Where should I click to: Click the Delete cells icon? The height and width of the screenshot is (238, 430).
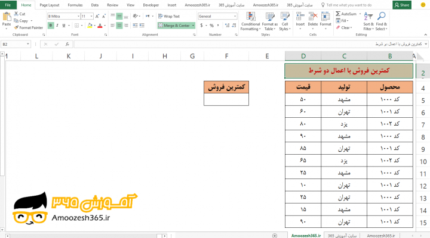click(312, 17)
